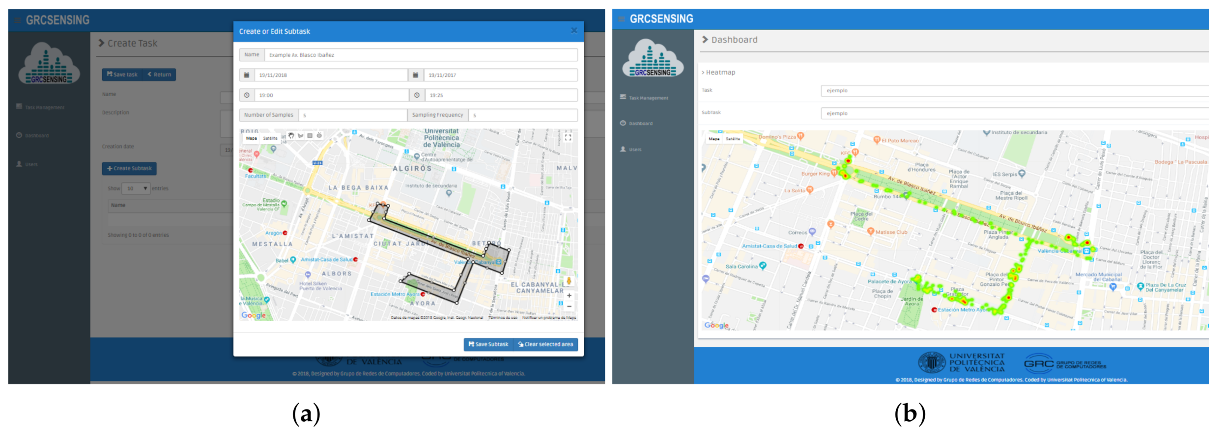The image size is (1224, 436).
Task: Open Dashboard in Dashboard window sidebar
Action: coord(636,123)
